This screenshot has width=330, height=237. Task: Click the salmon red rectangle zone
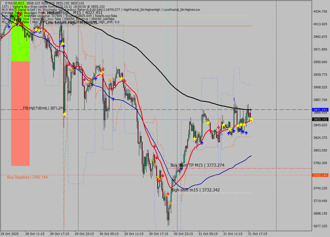pyautogui.click(x=20, y=113)
